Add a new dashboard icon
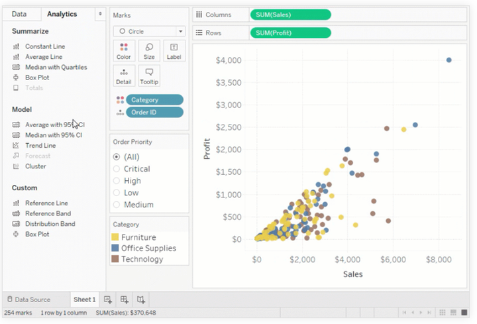Image resolution: width=477 pixels, height=324 pixels. [125, 299]
